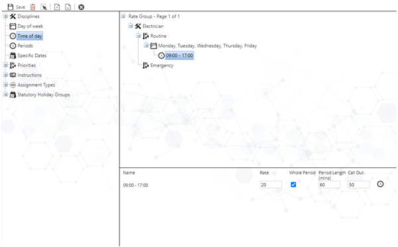Expand the Statutory Holiday Groups node
This screenshot has width=398, height=247.
pyautogui.click(x=5, y=94)
